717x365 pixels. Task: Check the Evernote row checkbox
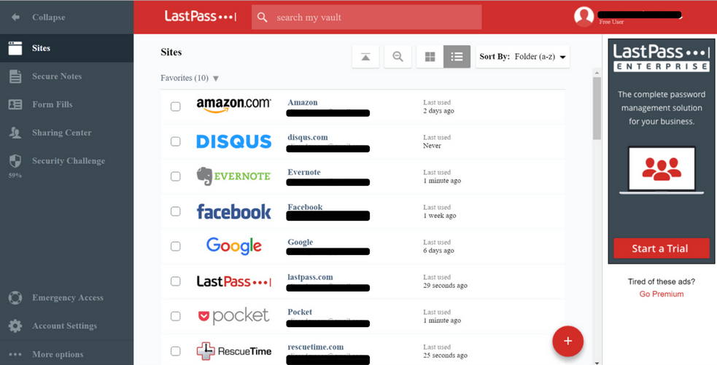(x=176, y=176)
